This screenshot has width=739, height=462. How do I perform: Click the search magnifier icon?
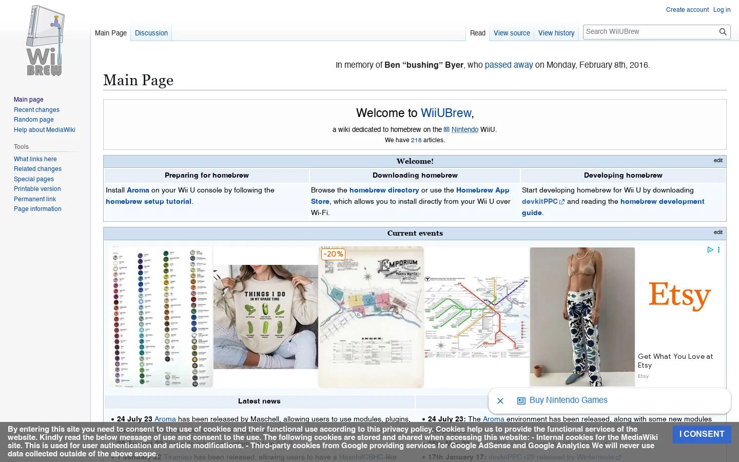click(x=723, y=32)
